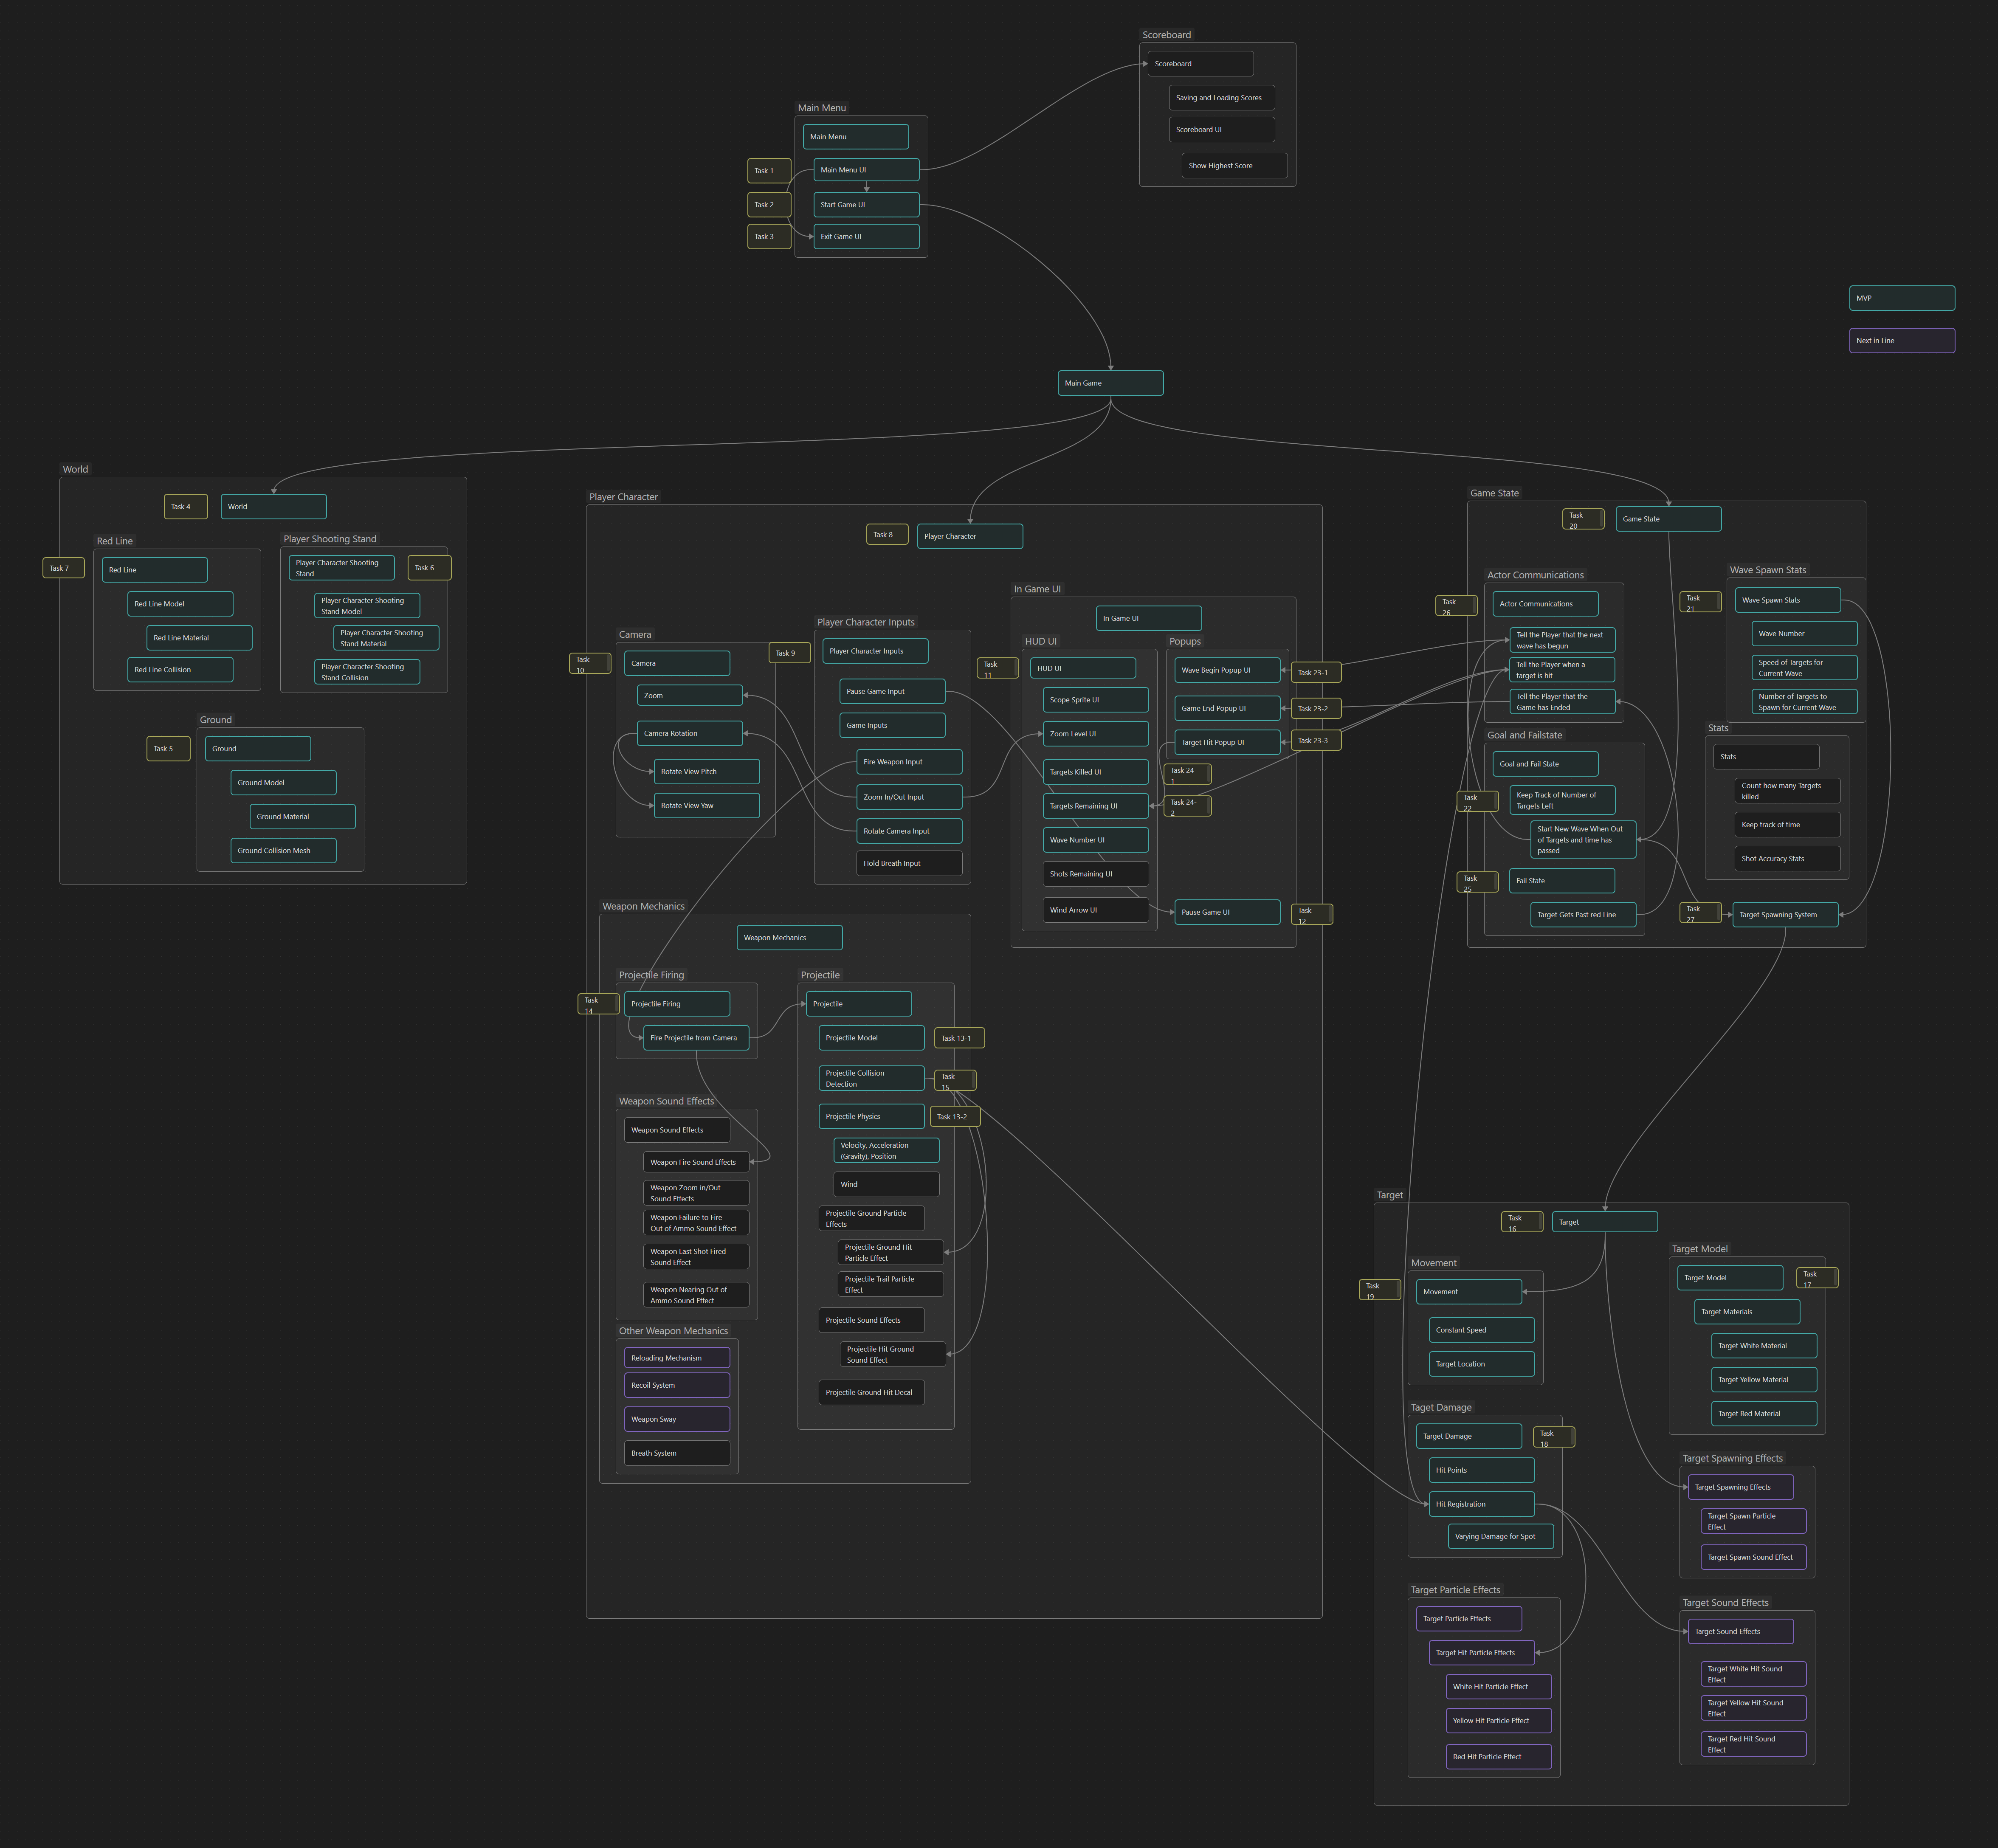
Task: Select the Show Highest Score node
Action: click(x=1235, y=166)
